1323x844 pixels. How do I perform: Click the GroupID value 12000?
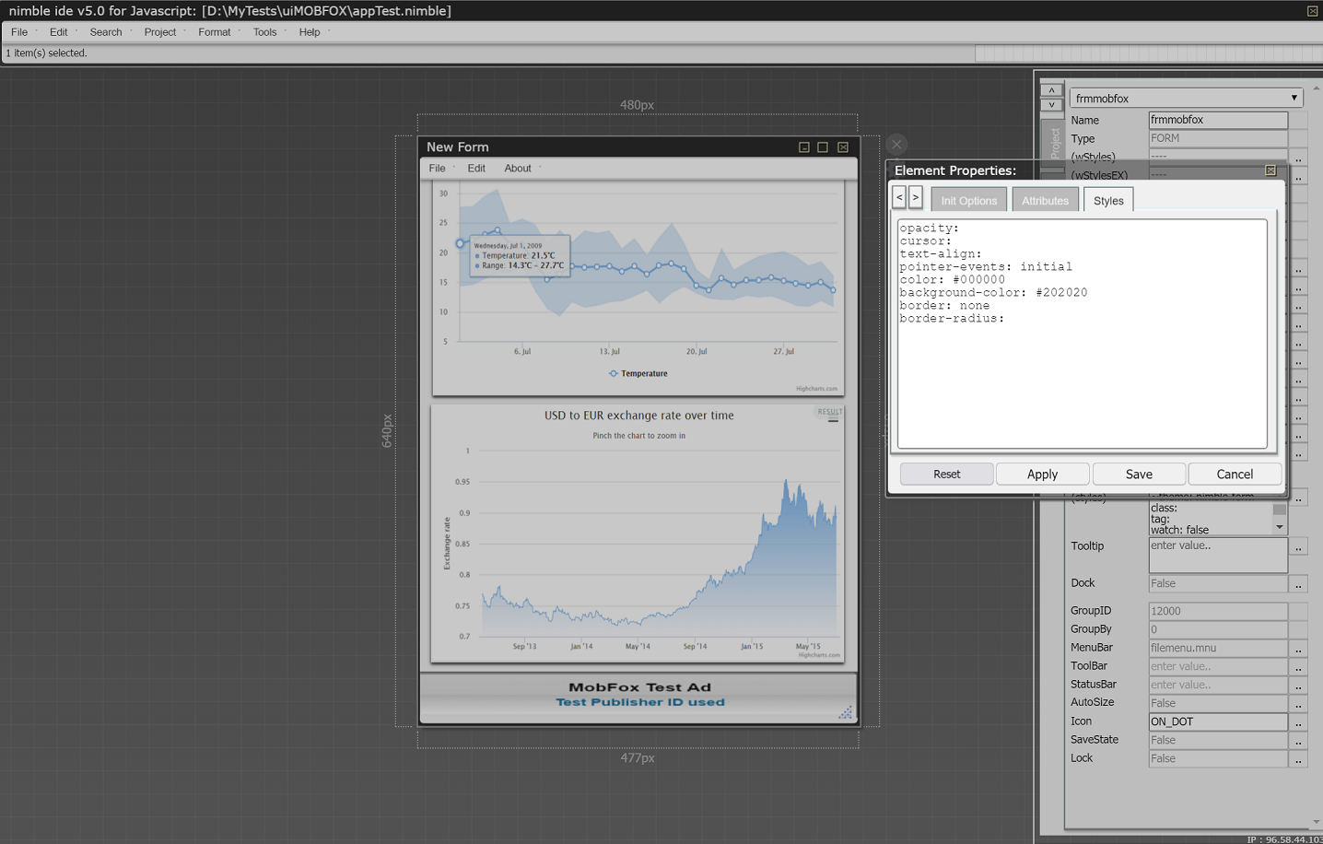pos(1218,611)
